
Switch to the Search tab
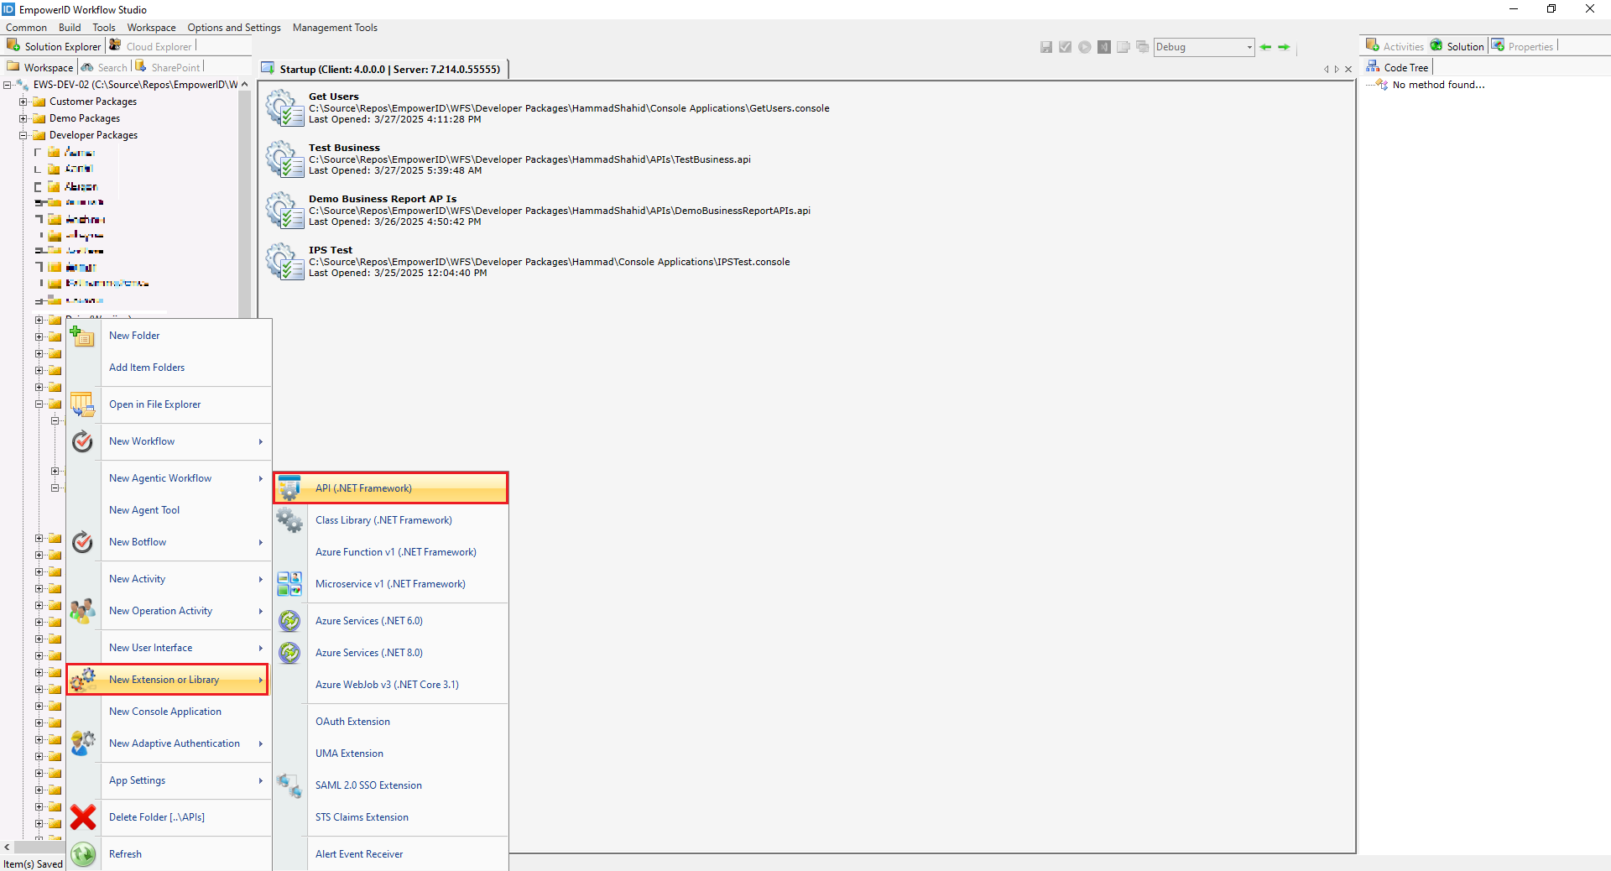[105, 67]
